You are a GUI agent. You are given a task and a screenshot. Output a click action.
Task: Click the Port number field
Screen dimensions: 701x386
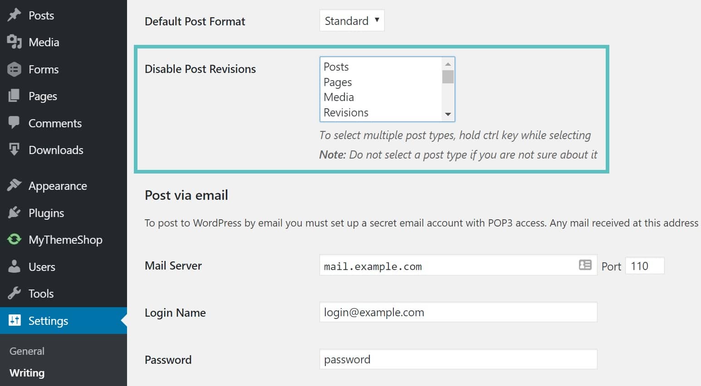tap(645, 266)
